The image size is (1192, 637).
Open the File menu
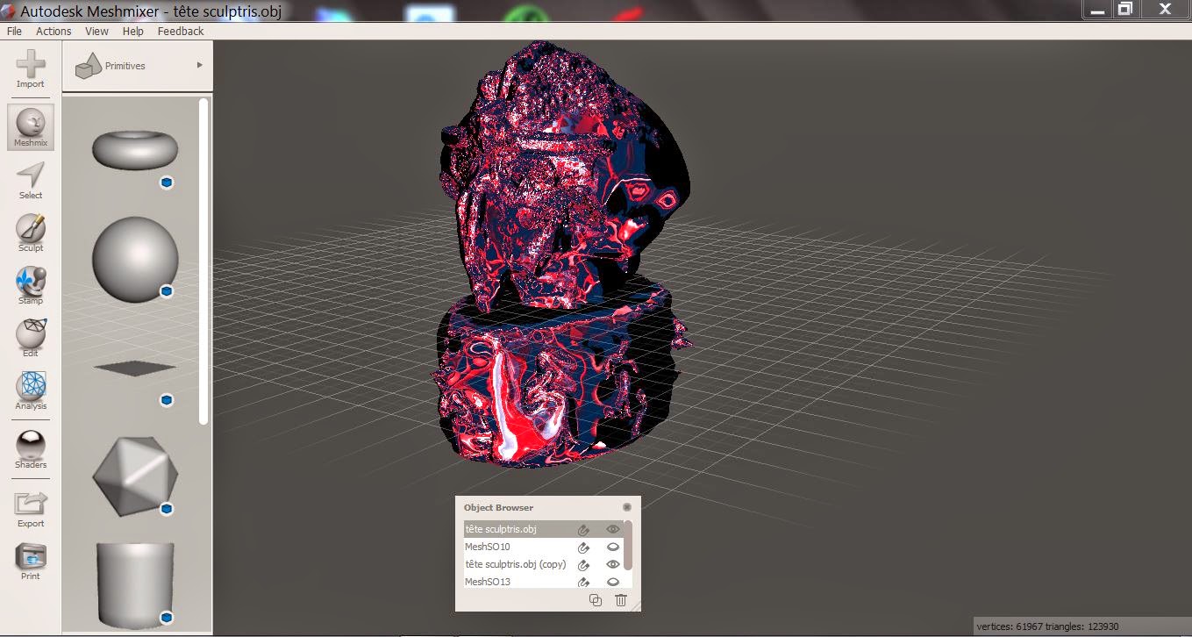click(14, 31)
